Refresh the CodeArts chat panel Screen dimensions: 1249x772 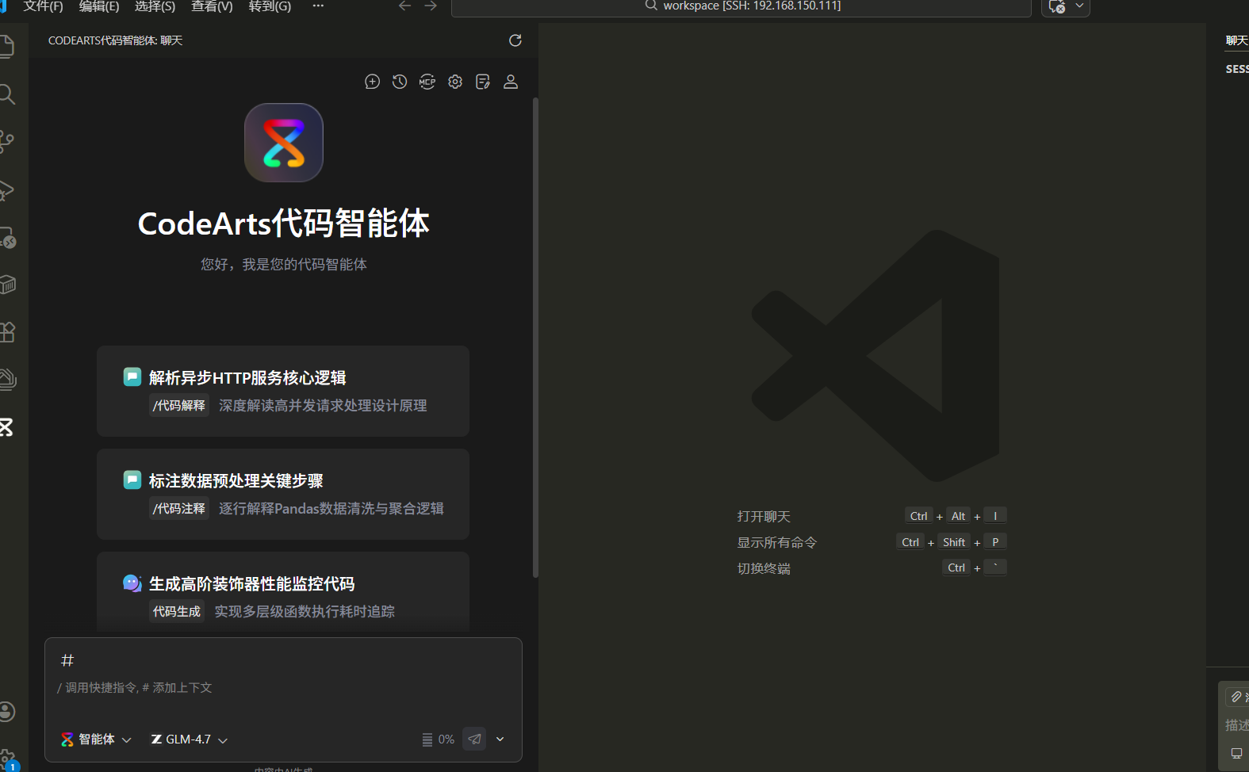point(515,40)
